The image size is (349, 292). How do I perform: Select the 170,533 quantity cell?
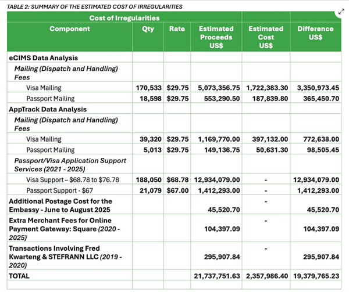pos(149,88)
